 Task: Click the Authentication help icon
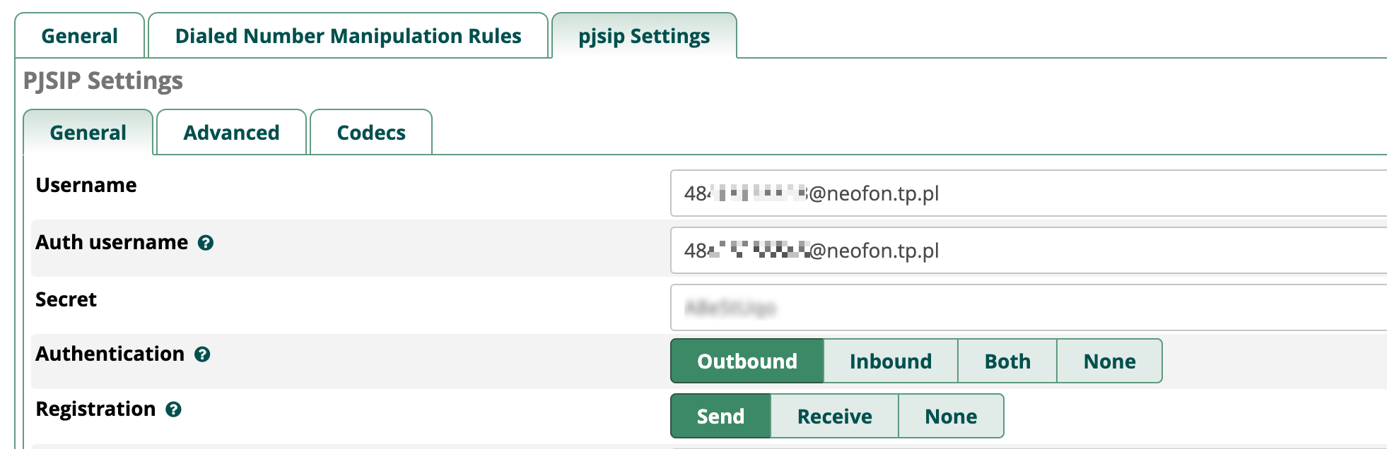pos(202,354)
